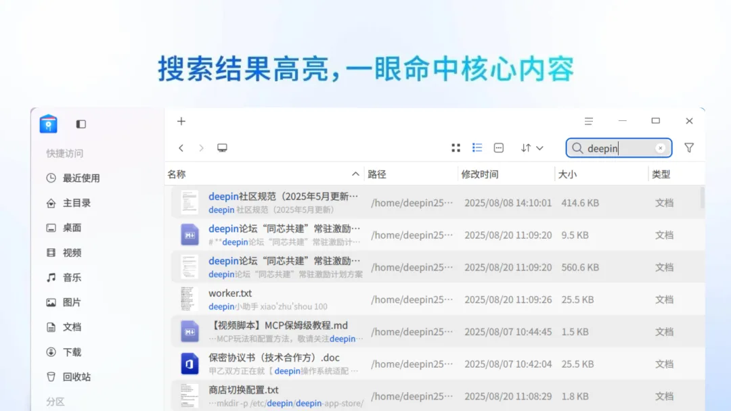This screenshot has width=731, height=411.
Task: Go back with the left arrow
Action: (181, 148)
